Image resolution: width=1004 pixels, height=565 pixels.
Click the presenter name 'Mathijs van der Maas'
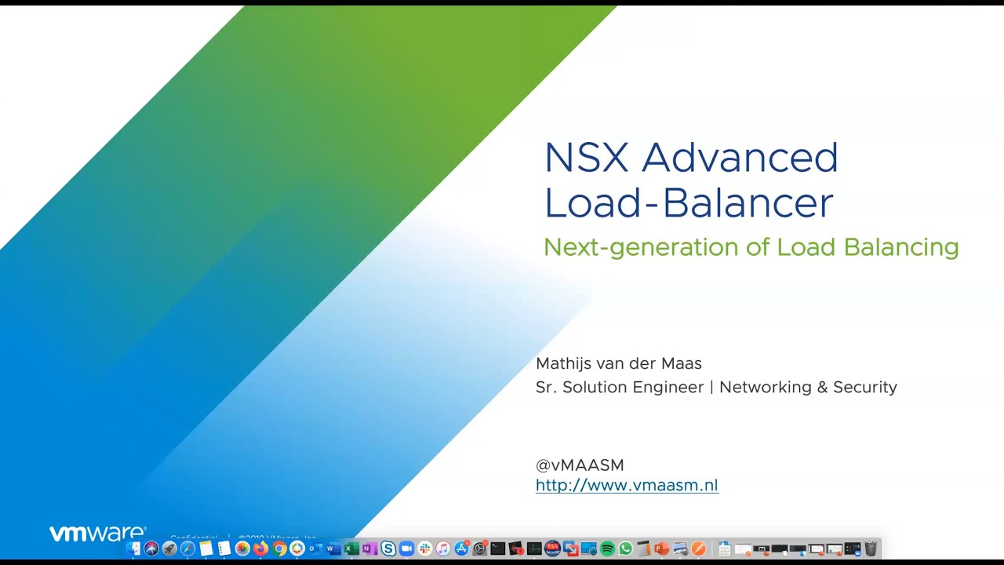click(619, 364)
